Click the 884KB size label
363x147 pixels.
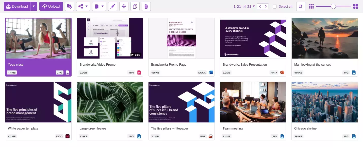click(x=298, y=137)
